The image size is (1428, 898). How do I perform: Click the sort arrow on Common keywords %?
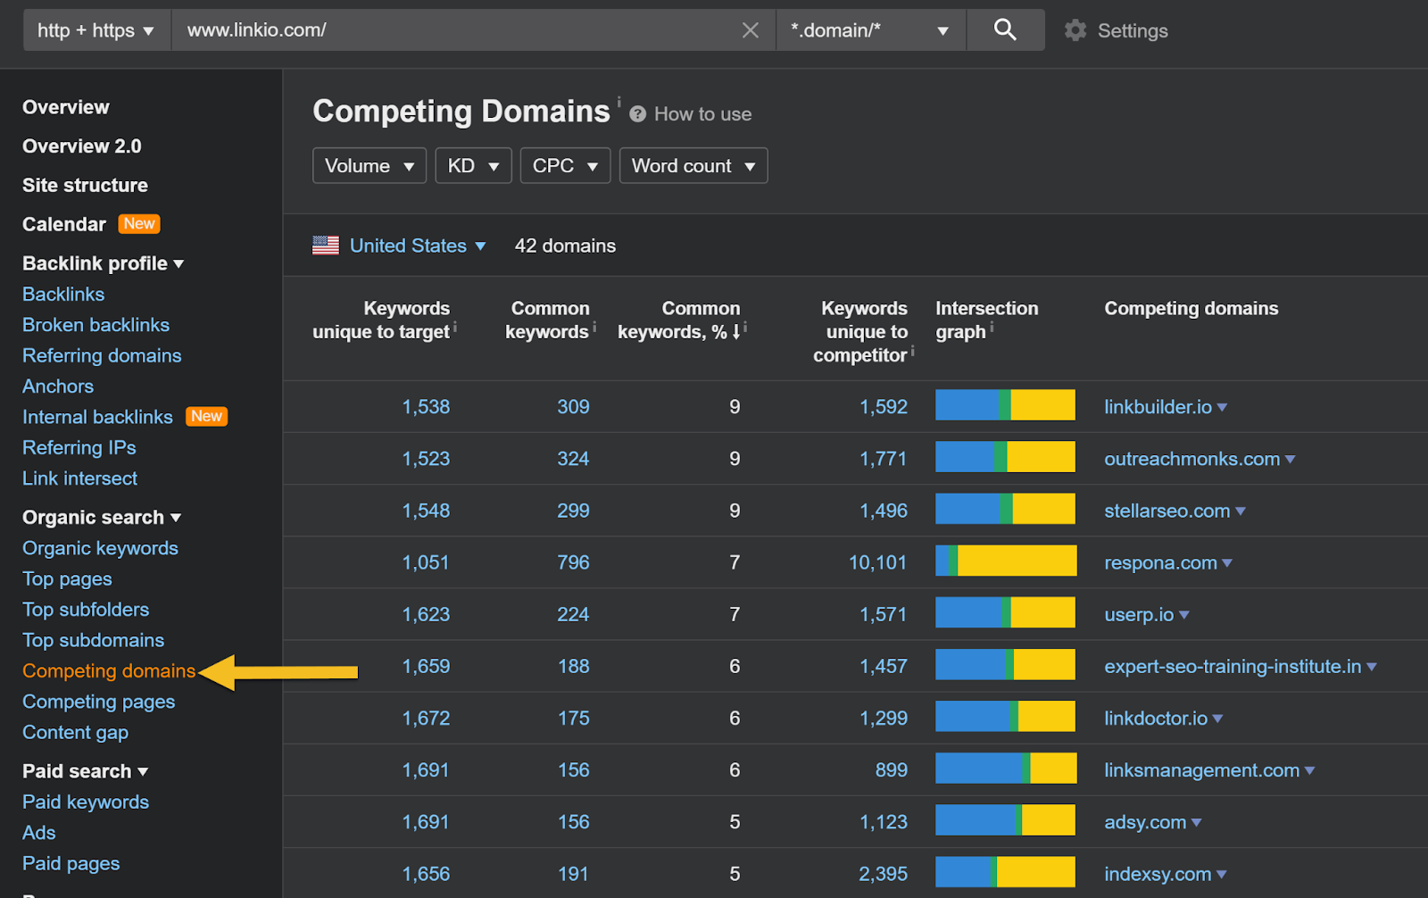pyautogui.click(x=736, y=332)
